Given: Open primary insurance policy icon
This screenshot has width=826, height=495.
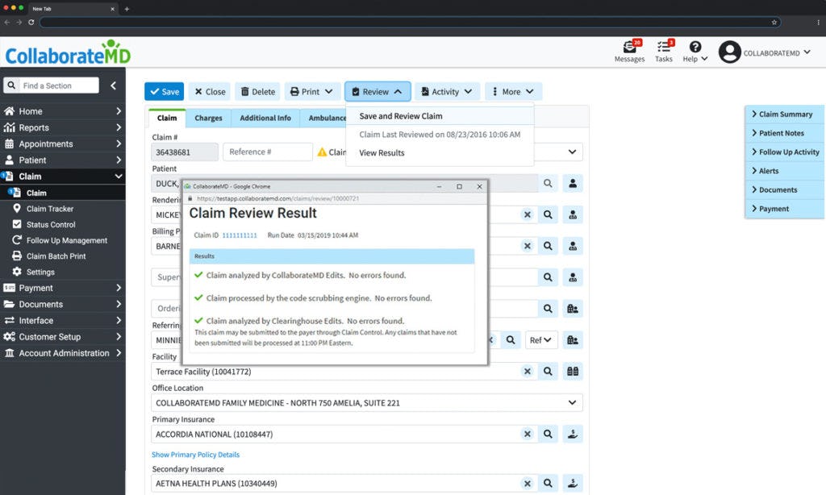Looking at the screenshot, I should click(573, 434).
